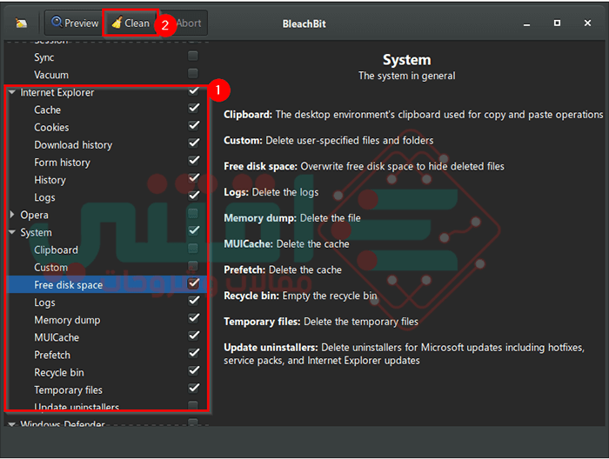Click the broom icon on Clean
Screen dimensions: 609x459
click(117, 23)
